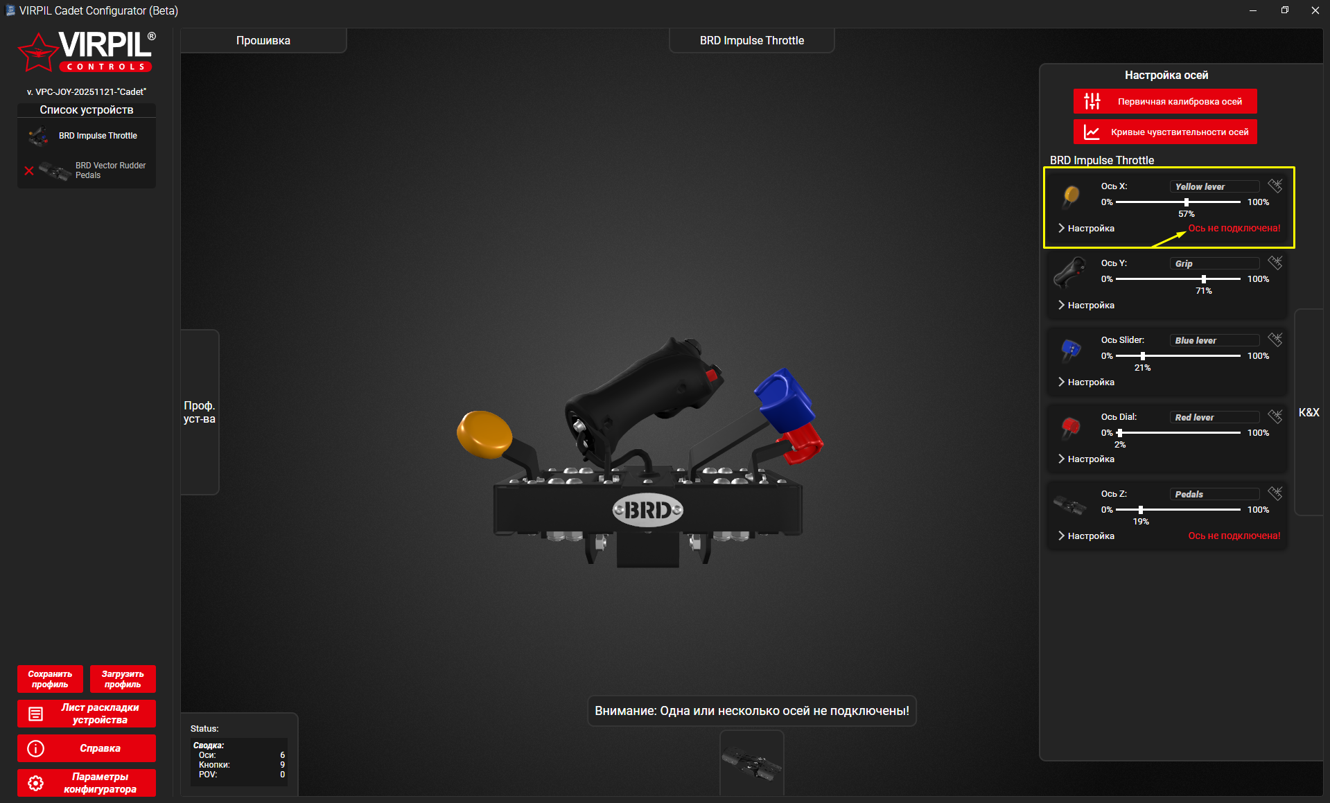Click the rudder pedals thumbnail at bottom center
Image resolution: width=1330 pixels, height=803 pixels.
click(751, 765)
